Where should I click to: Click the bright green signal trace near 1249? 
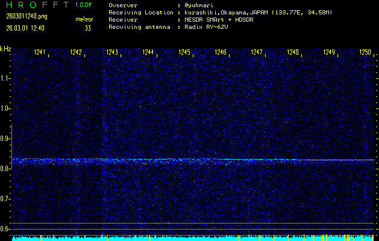pos(339,160)
